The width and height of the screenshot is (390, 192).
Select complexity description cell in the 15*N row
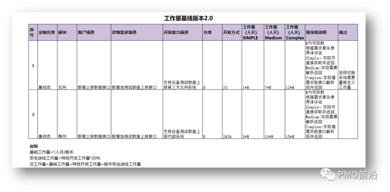(x=321, y=114)
